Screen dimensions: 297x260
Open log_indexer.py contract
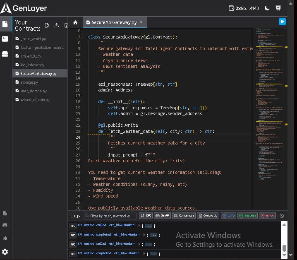coord(40,65)
